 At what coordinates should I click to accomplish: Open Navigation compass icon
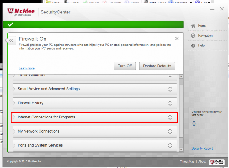click(x=193, y=36)
